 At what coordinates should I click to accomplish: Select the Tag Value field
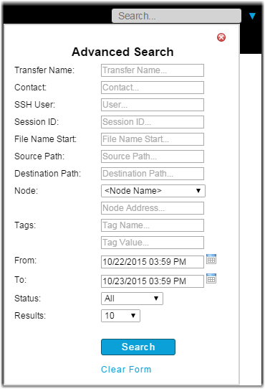pyautogui.click(x=153, y=243)
